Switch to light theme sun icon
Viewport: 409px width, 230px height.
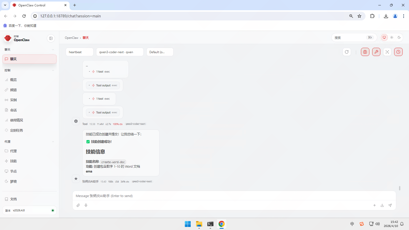click(x=392, y=38)
